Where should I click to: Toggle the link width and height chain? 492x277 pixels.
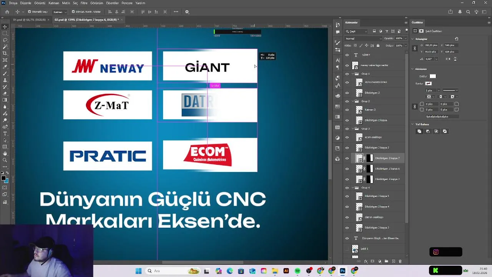(x=415, y=48)
